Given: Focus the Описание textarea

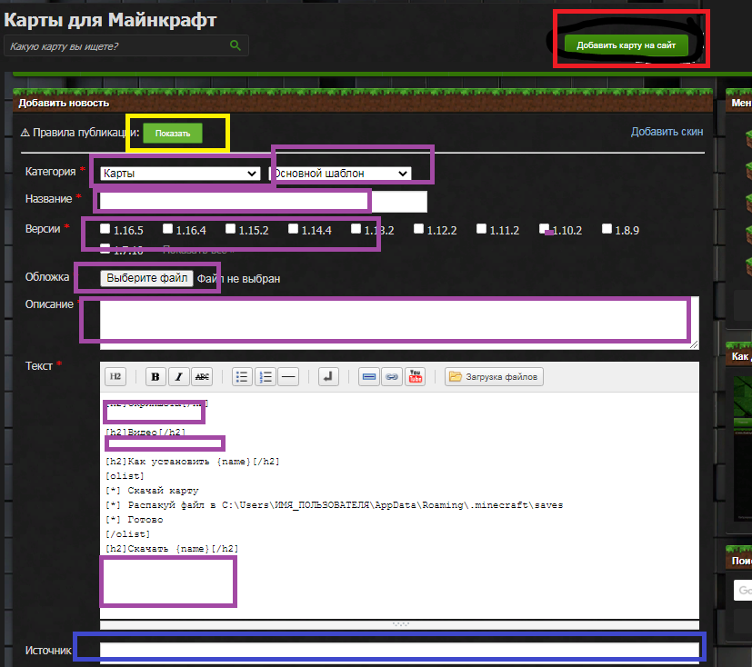Looking at the screenshot, I should tap(399, 323).
